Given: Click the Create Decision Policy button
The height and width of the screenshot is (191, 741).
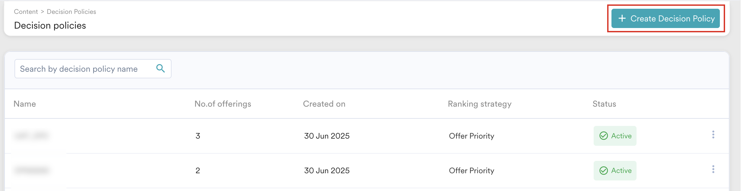Looking at the screenshot, I should (666, 19).
